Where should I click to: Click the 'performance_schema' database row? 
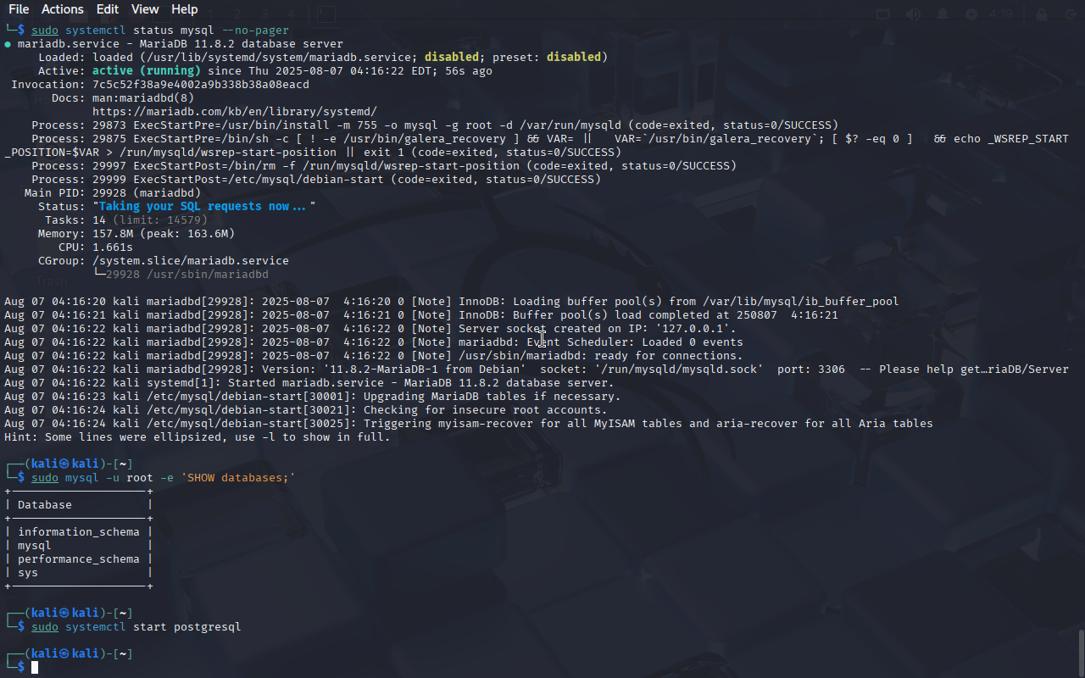click(79, 559)
